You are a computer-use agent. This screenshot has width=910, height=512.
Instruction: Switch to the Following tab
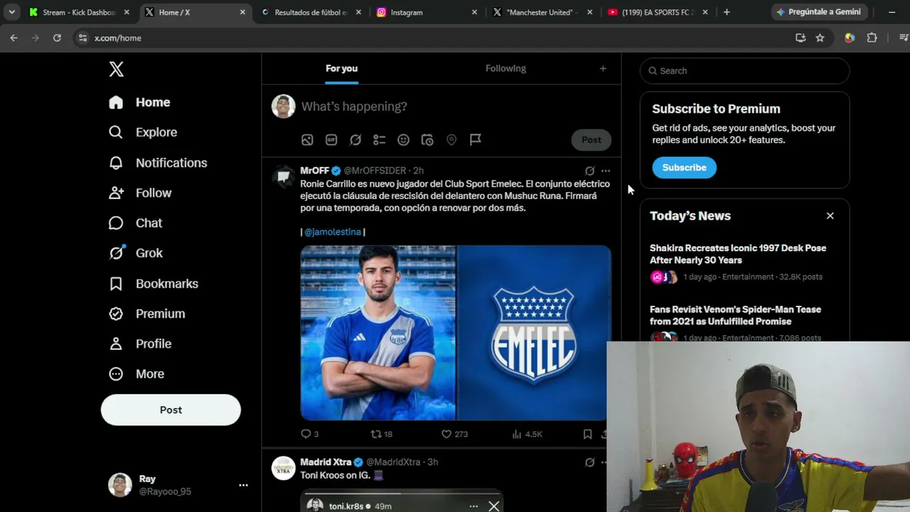505,69
